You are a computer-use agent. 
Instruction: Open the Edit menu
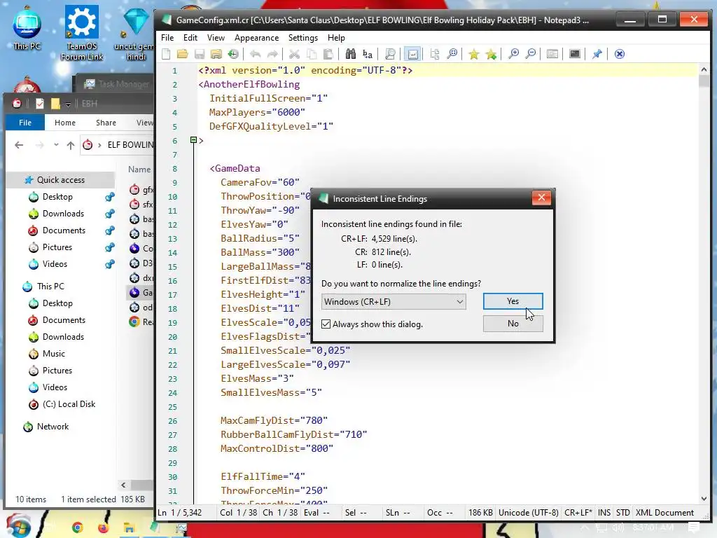click(190, 38)
